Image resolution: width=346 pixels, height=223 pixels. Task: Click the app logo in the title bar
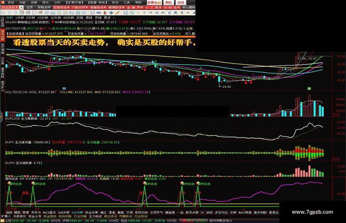pyautogui.click(x=3, y=2)
